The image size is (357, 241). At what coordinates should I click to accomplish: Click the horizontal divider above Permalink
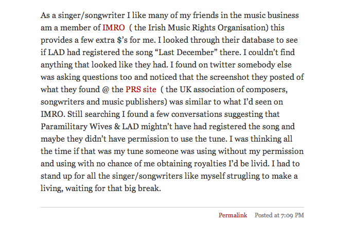(x=172, y=207)
